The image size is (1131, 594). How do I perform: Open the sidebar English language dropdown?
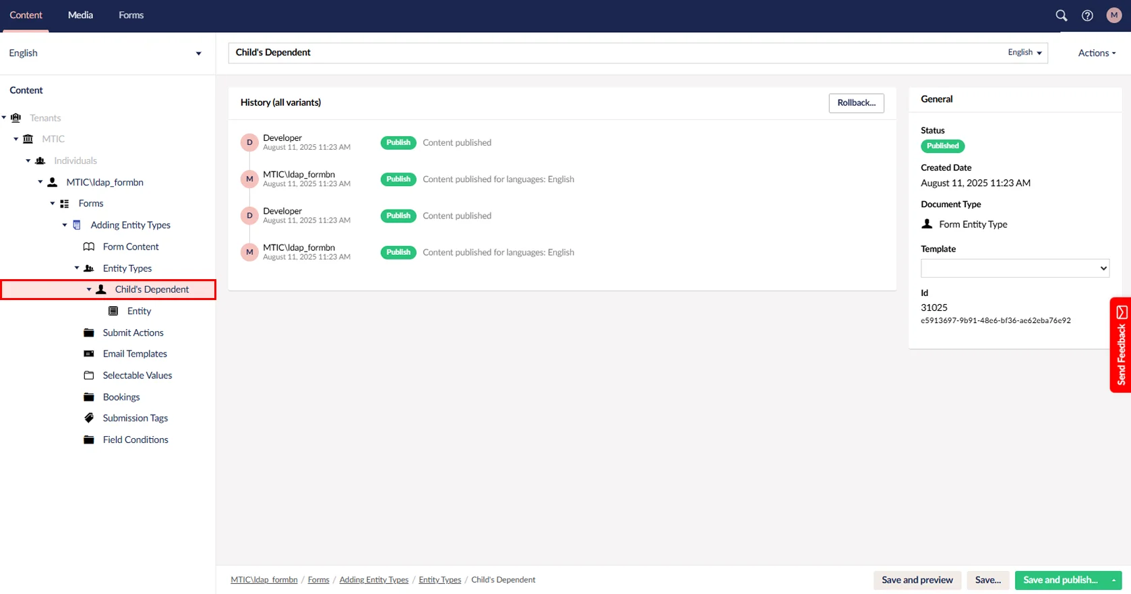[105, 53]
